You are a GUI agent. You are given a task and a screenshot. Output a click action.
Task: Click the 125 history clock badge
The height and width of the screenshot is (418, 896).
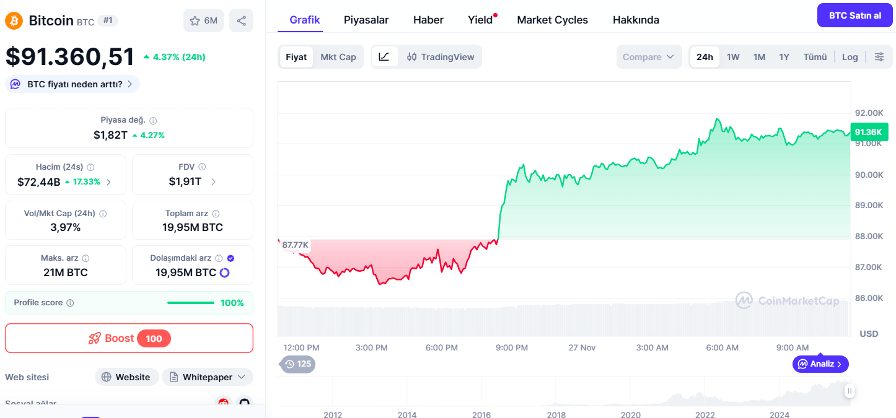click(x=297, y=364)
